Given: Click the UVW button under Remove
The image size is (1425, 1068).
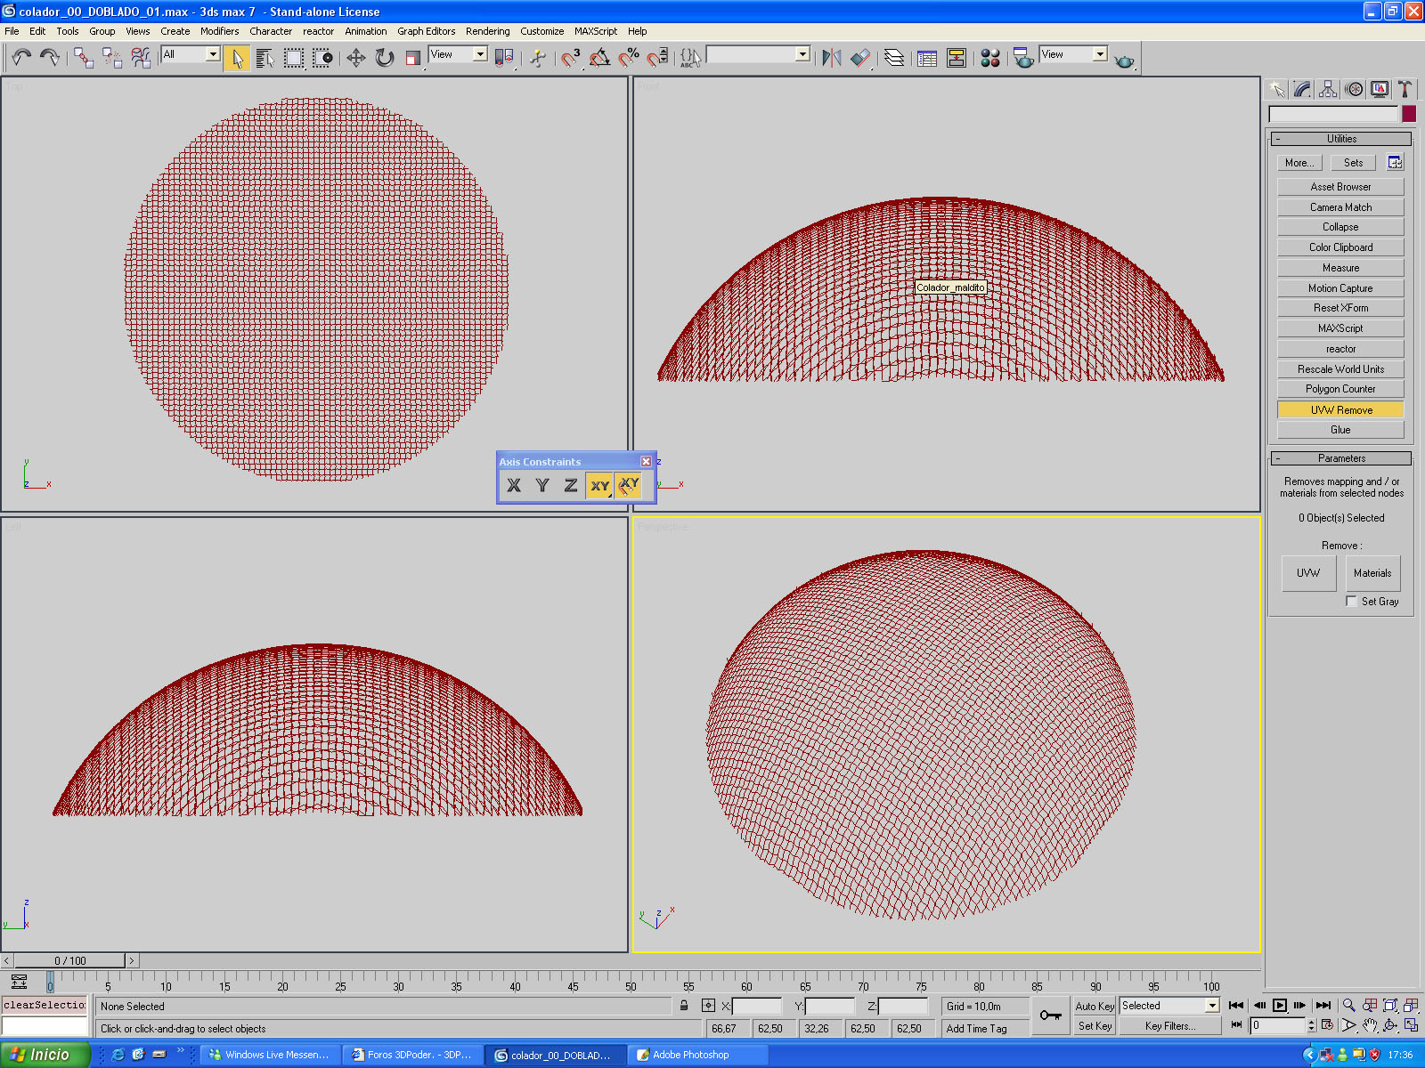Looking at the screenshot, I should 1308,573.
